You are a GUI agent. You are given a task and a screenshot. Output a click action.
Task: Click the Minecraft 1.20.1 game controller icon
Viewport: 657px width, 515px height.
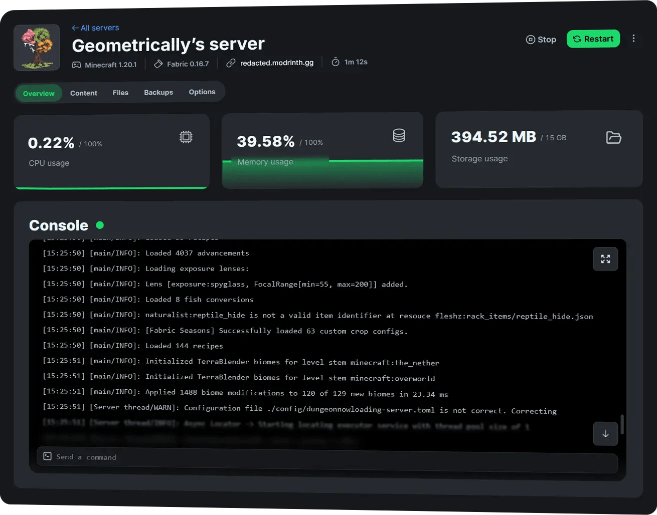[76, 65]
